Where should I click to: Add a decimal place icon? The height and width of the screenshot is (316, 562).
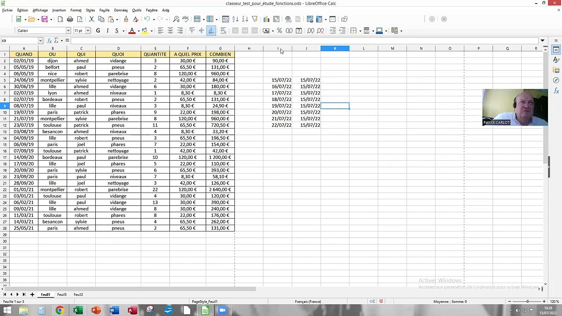(x=311, y=30)
